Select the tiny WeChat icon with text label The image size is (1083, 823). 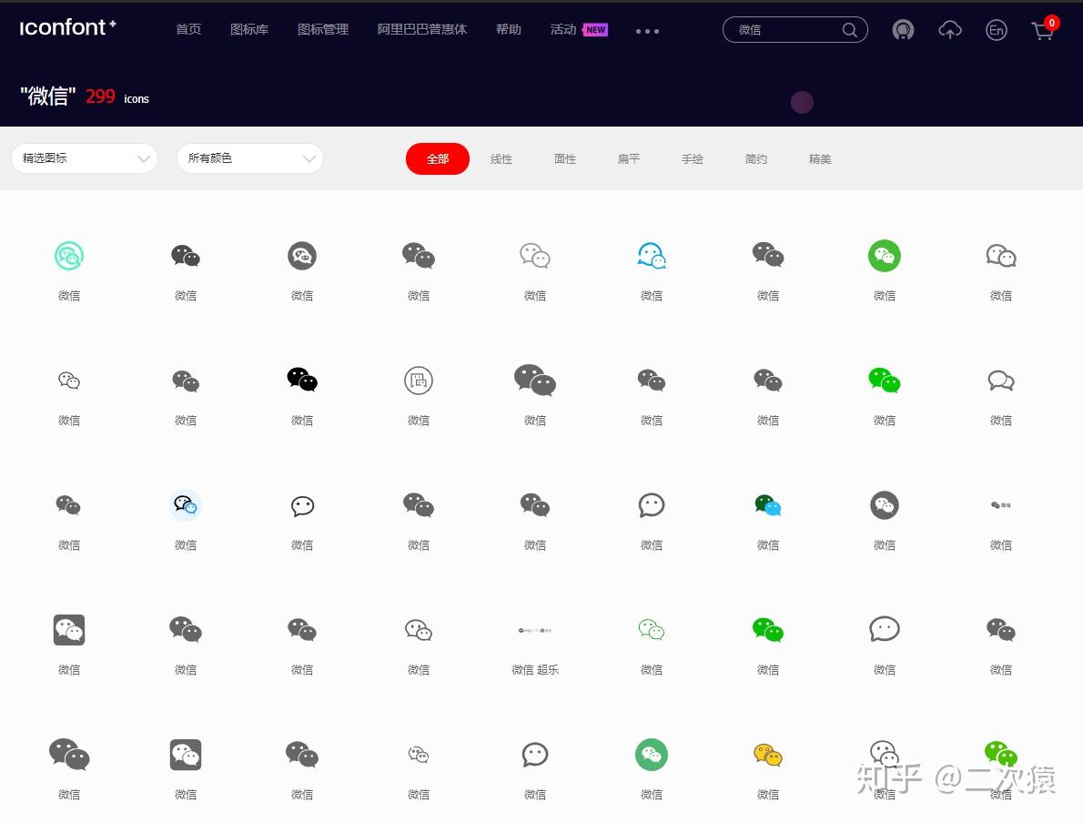[x=1001, y=505]
